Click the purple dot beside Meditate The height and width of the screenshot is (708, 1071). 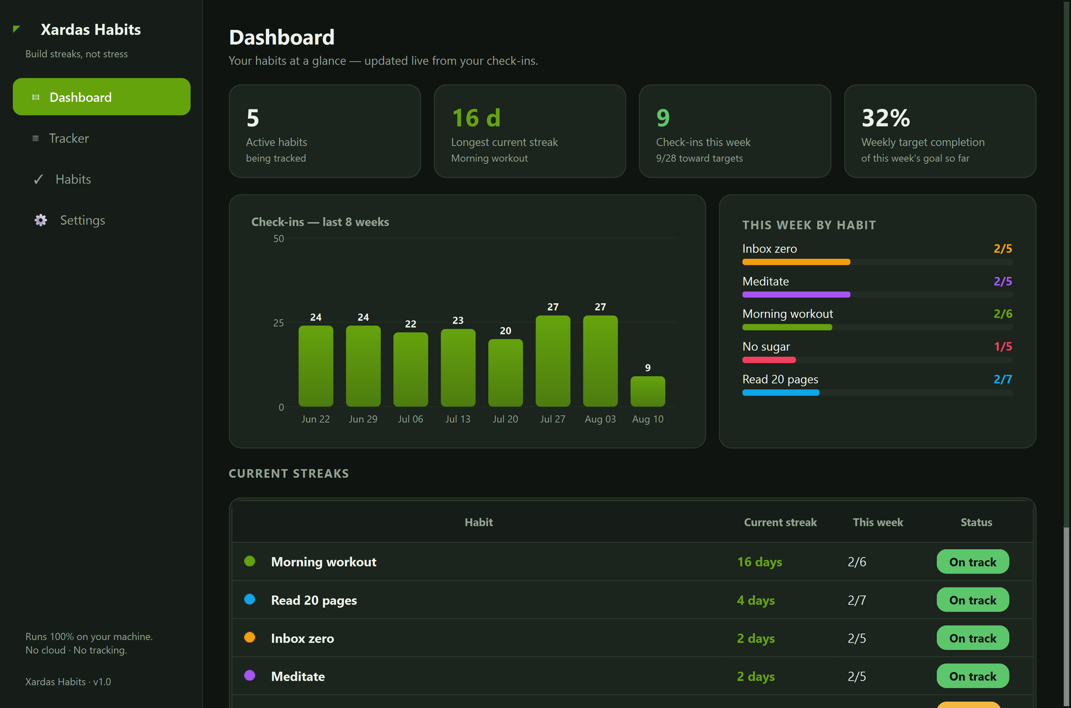pos(250,676)
